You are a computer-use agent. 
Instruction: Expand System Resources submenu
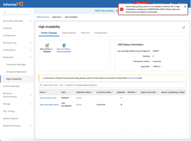pyautogui.click(x=31, y=126)
